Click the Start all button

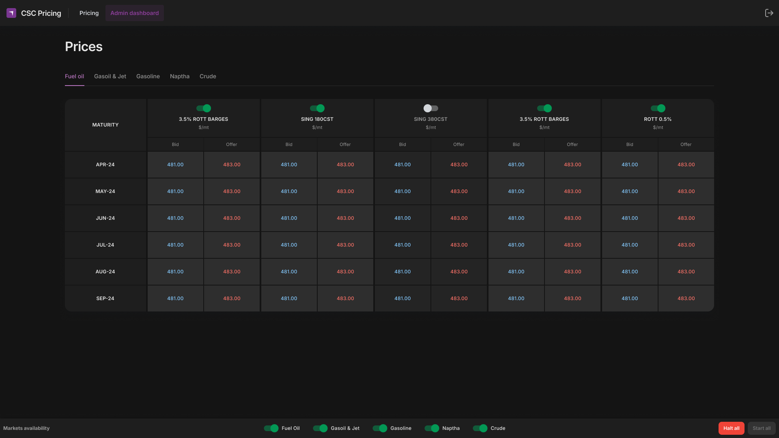(762, 428)
